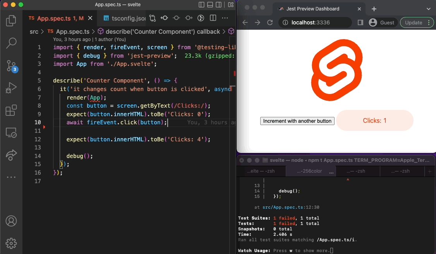This screenshot has height=254, width=436.
Task: Open the Search sidebar
Action: tap(11, 43)
